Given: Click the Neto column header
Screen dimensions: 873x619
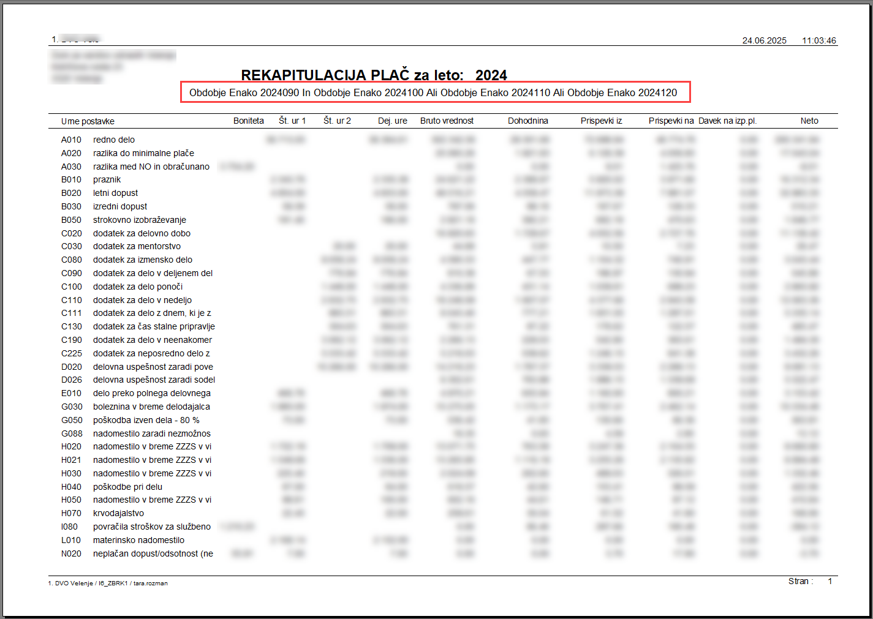Looking at the screenshot, I should pyautogui.click(x=809, y=121).
